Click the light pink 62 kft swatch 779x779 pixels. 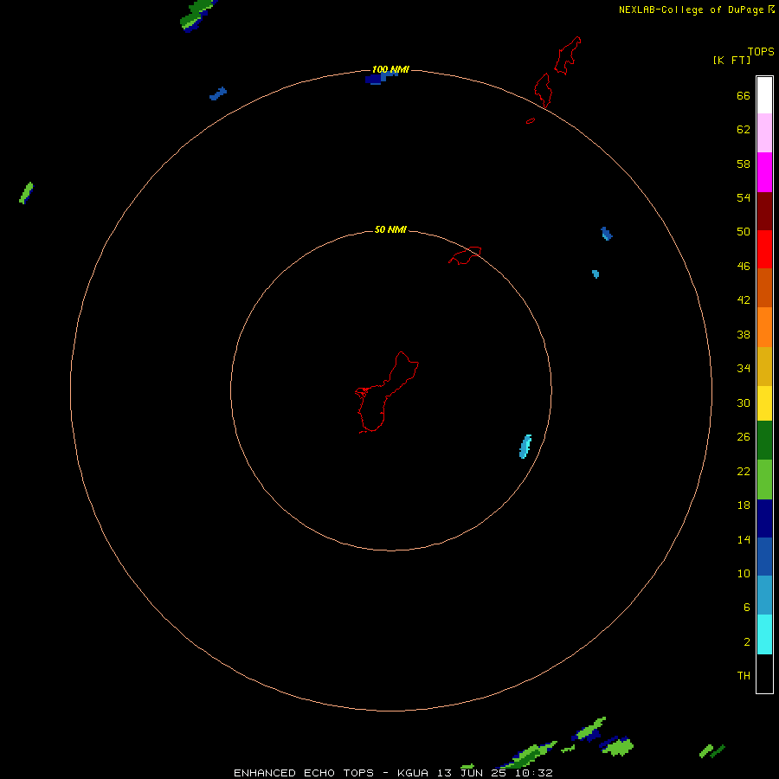(x=764, y=133)
